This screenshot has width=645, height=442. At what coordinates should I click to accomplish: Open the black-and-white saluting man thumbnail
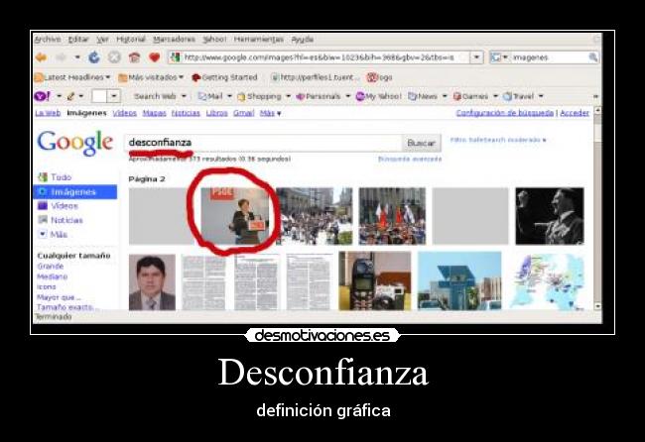tap(550, 216)
